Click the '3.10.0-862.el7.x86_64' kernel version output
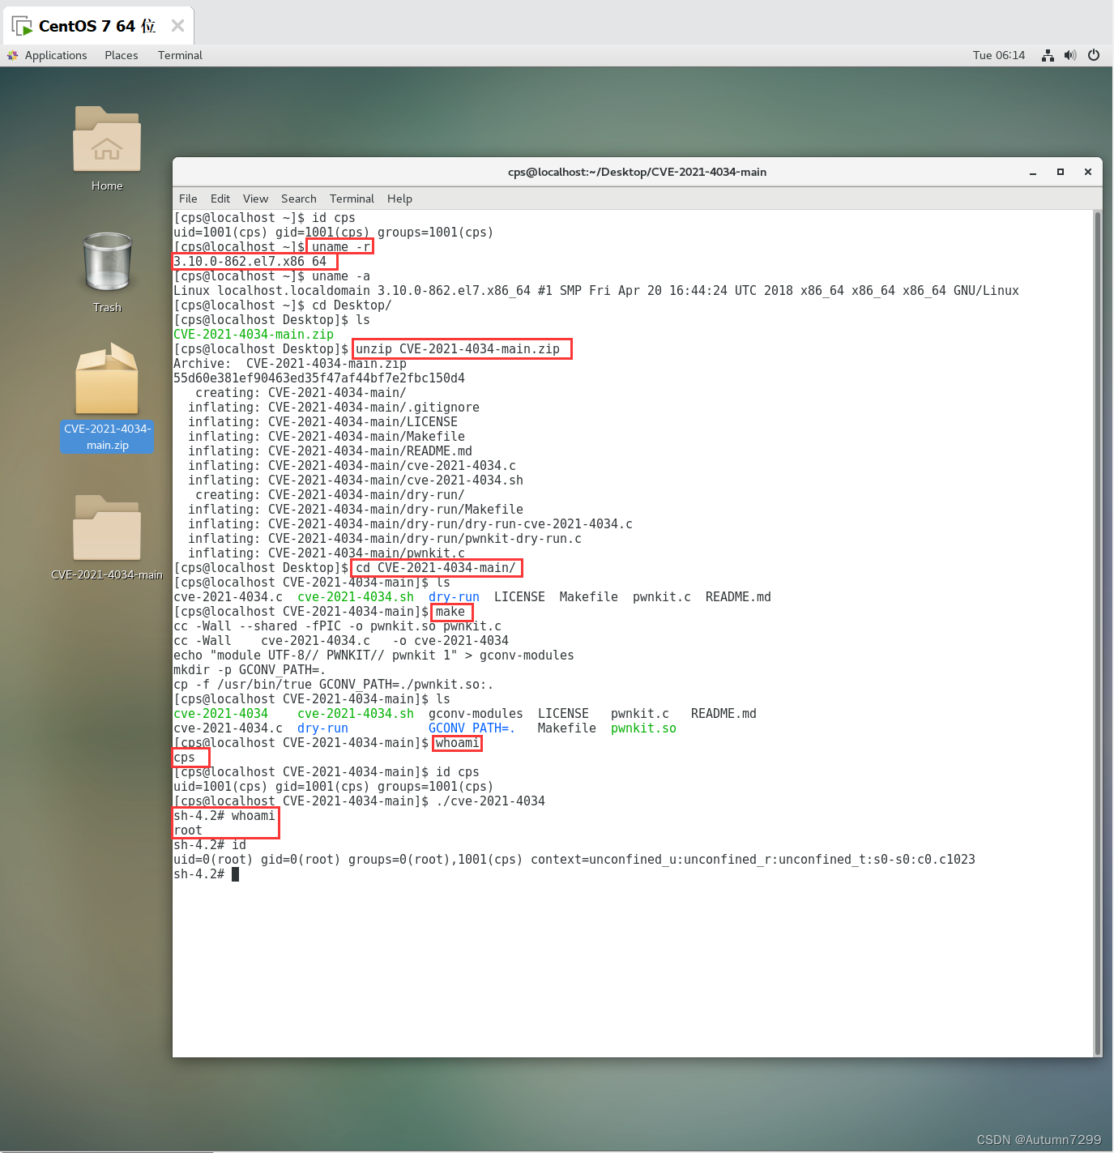 tap(250, 262)
